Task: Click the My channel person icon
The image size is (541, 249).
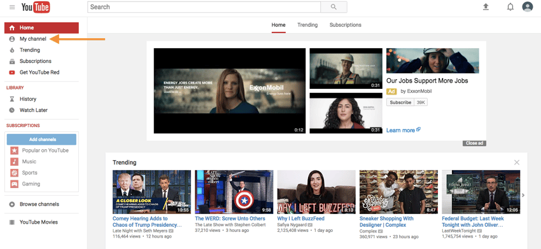Action: click(x=12, y=39)
